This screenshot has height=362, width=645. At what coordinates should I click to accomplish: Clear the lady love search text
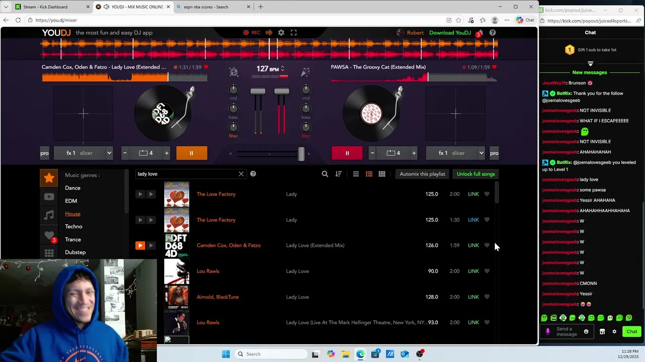241,174
